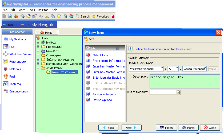The image size is (224, 136).
Task: Click the ItemID field wp.Petrov.lesson1
Action: (x=146, y=69)
